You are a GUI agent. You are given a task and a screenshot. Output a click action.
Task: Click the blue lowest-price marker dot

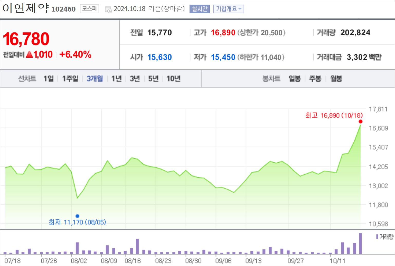pos(77,216)
